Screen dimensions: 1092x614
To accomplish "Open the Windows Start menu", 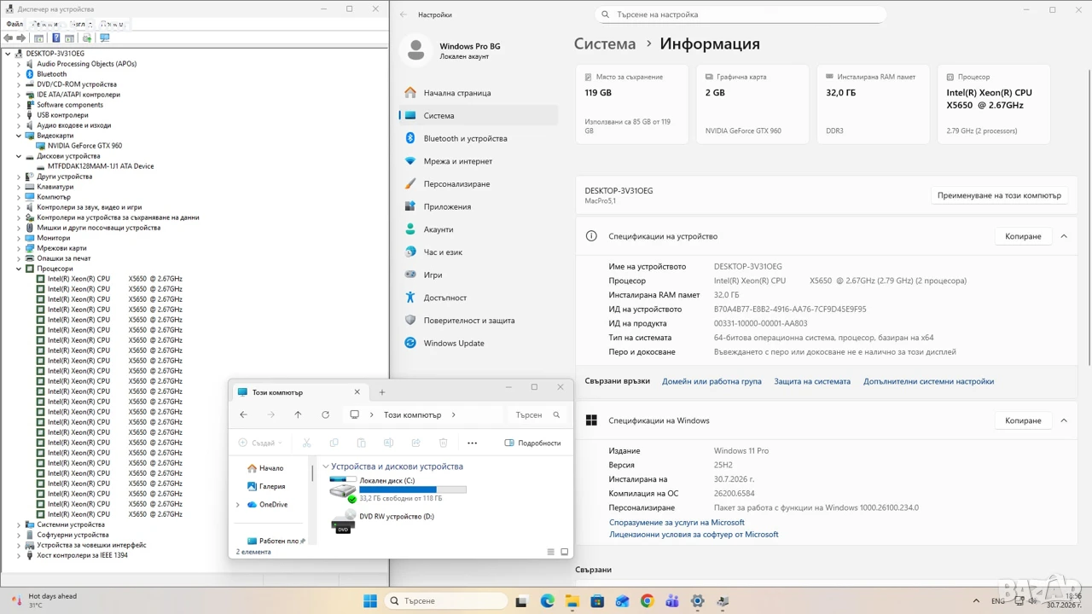I will pos(370,601).
